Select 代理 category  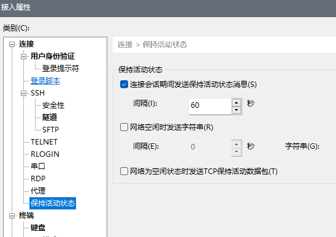(x=38, y=190)
